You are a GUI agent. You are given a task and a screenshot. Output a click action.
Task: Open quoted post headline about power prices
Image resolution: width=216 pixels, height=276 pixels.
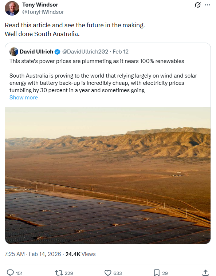(x=97, y=61)
